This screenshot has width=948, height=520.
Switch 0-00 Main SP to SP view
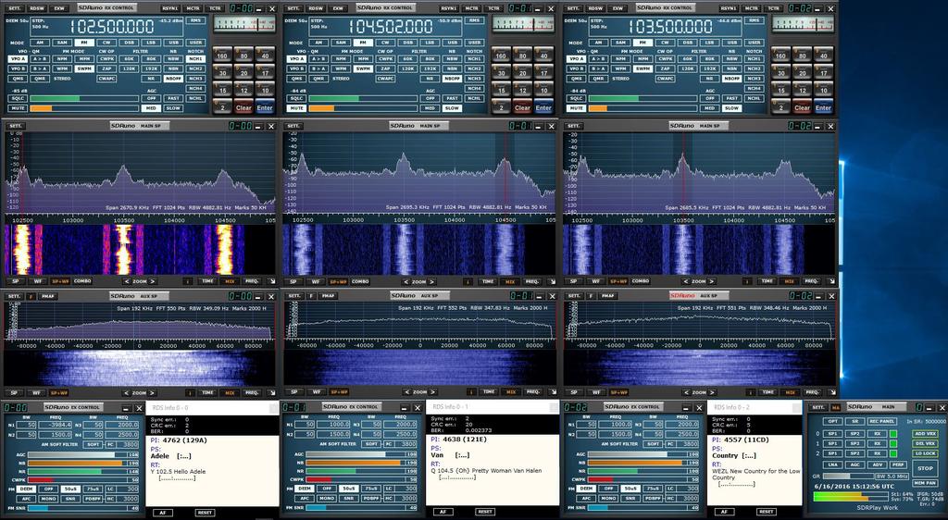click(17, 281)
